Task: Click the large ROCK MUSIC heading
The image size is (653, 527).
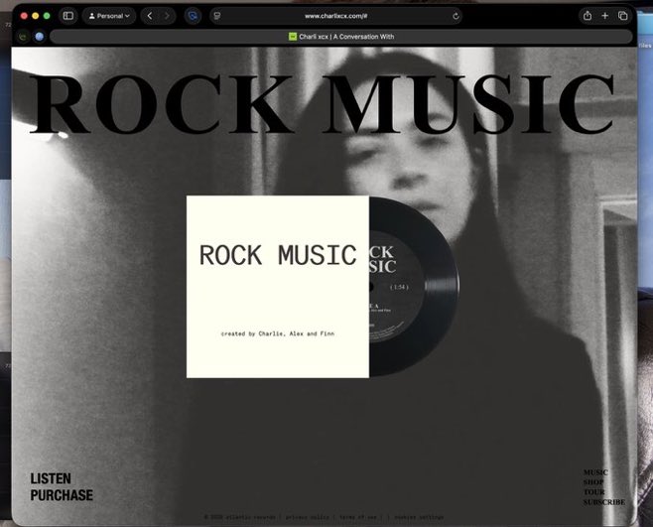Action: point(323,104)
